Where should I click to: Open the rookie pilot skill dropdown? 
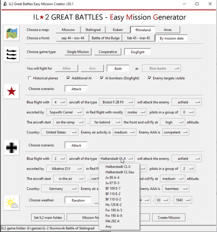[136, 112]
